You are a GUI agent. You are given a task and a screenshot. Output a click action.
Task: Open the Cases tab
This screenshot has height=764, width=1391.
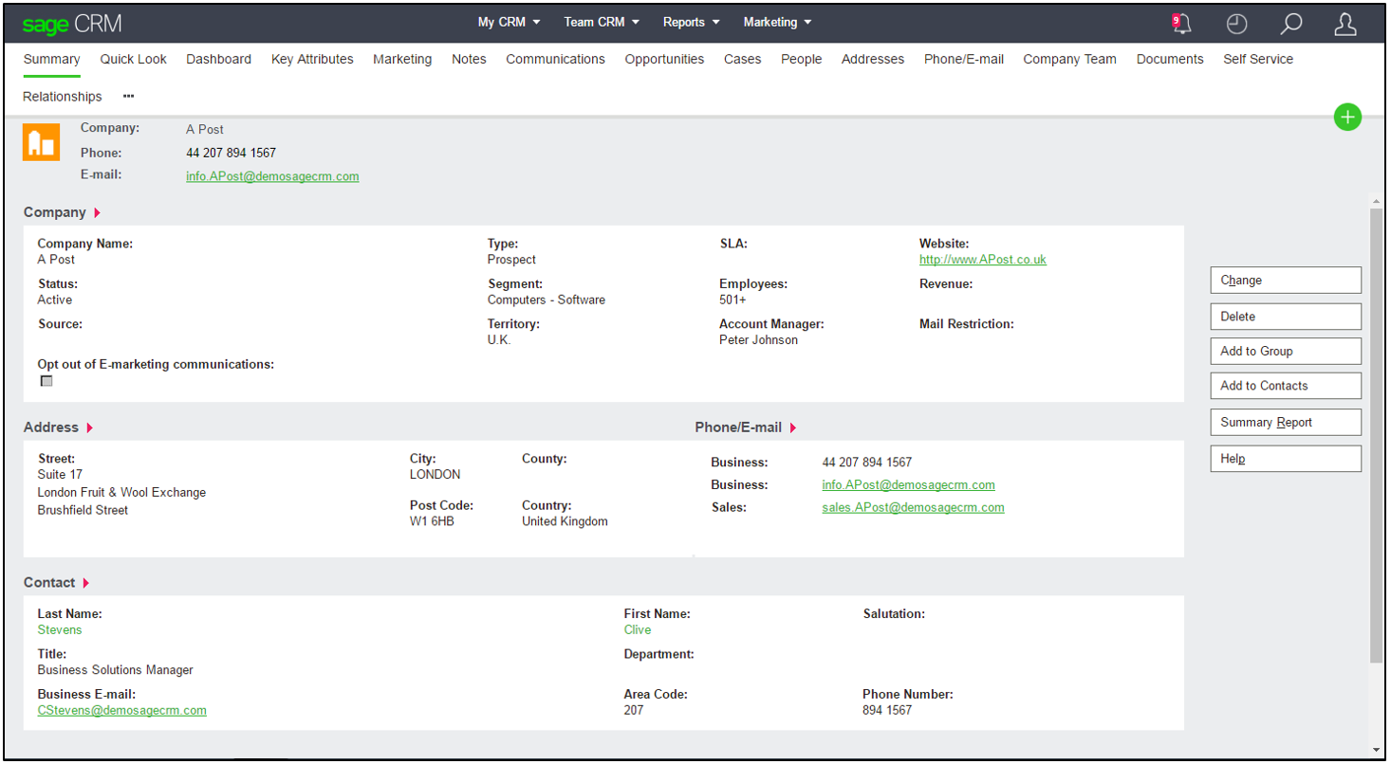pyautogui.click(x=742, y=59)
